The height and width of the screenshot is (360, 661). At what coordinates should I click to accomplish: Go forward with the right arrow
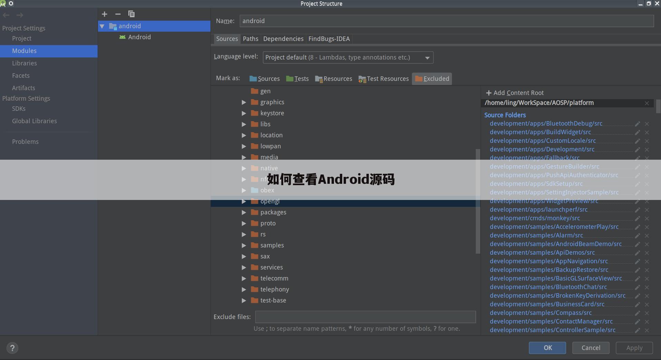(x=20, y=15)
